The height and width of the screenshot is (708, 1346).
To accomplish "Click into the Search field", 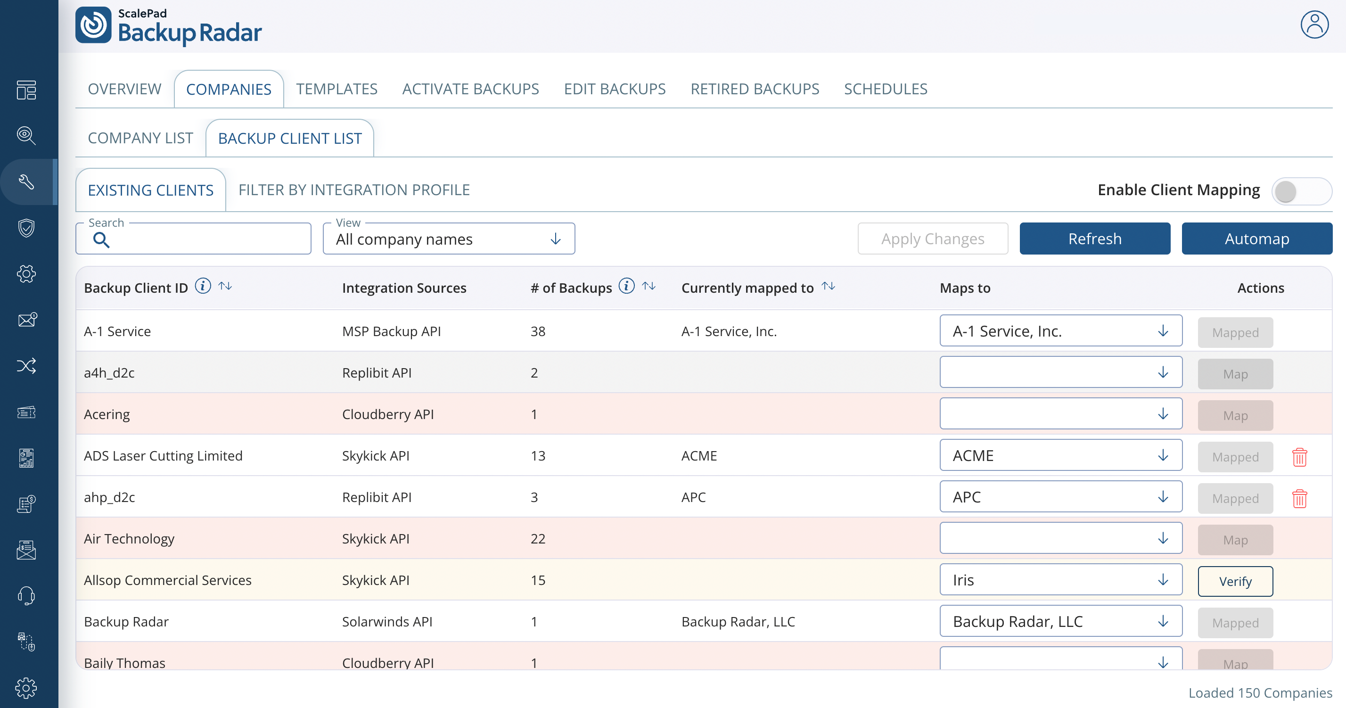I will point(193,239).
